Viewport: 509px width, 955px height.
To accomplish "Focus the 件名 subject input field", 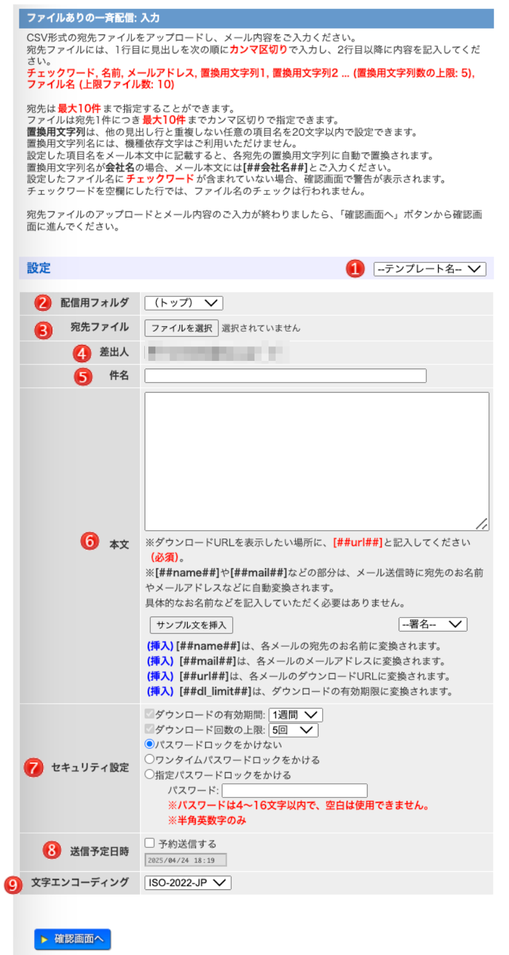I will tap(286, 376).
